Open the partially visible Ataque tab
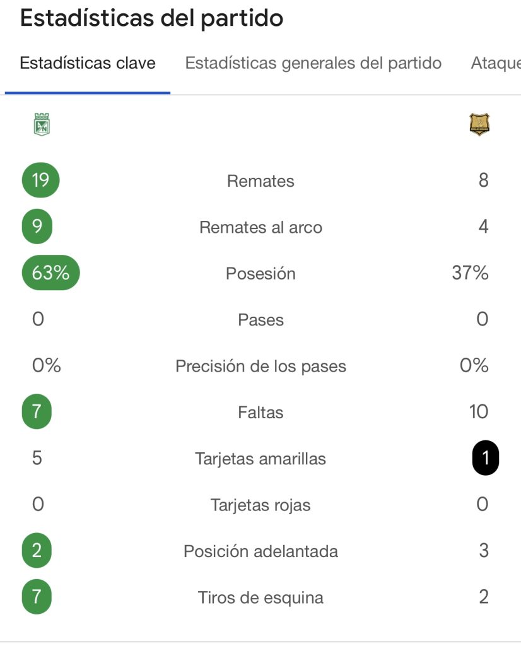 coord(496,64)
